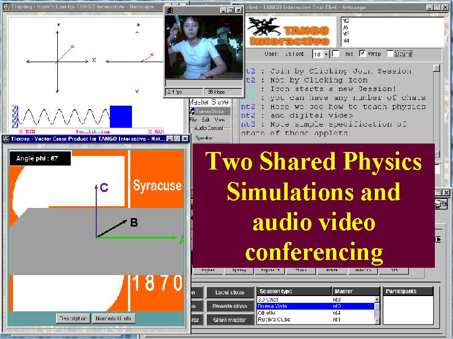Click the chat line 'and digital video'

pos(311,115)
